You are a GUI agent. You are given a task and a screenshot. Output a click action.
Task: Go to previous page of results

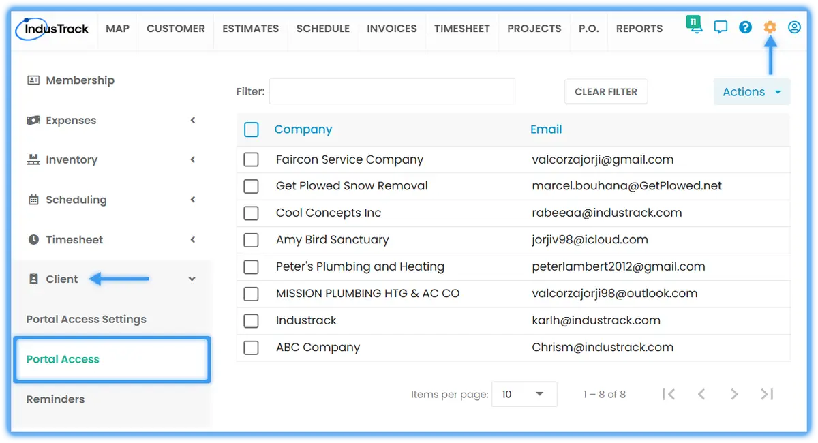point(701,394)
